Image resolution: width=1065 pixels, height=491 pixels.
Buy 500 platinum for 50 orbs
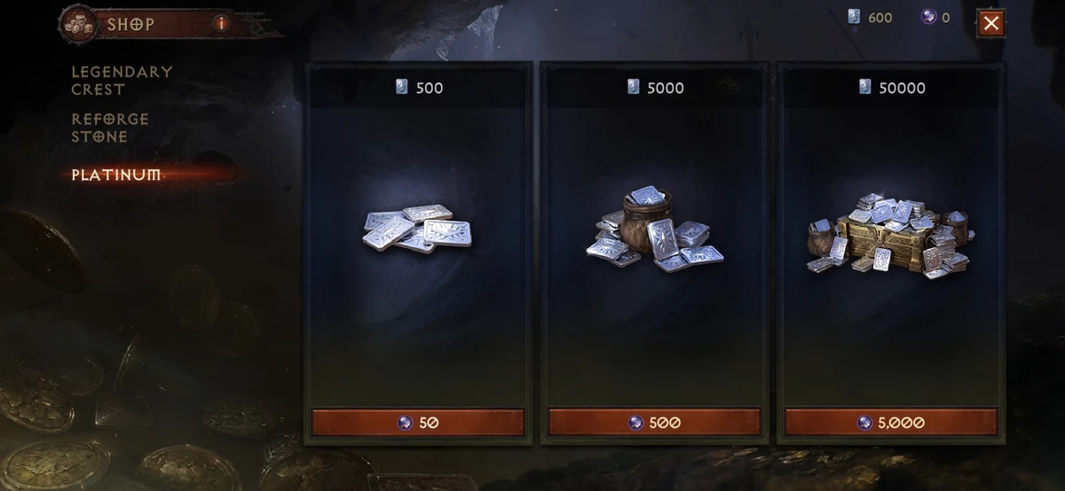[418, 423]
